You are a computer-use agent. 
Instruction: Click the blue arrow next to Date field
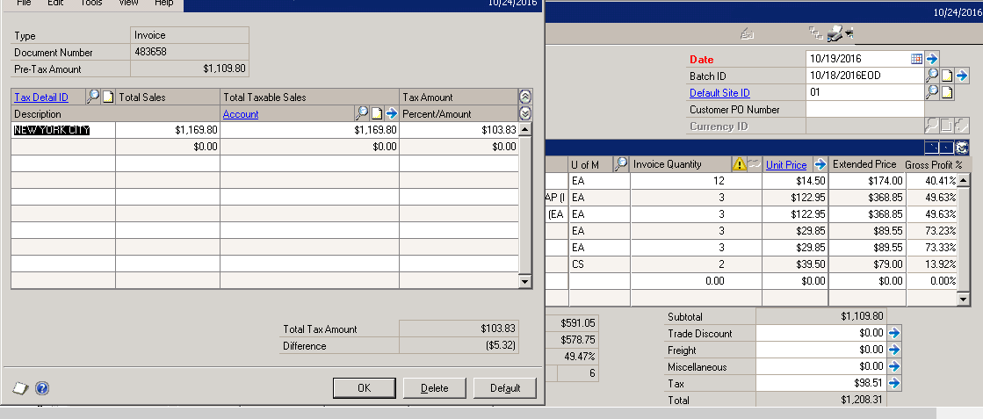pyautogui.click(x=932, y=59)
